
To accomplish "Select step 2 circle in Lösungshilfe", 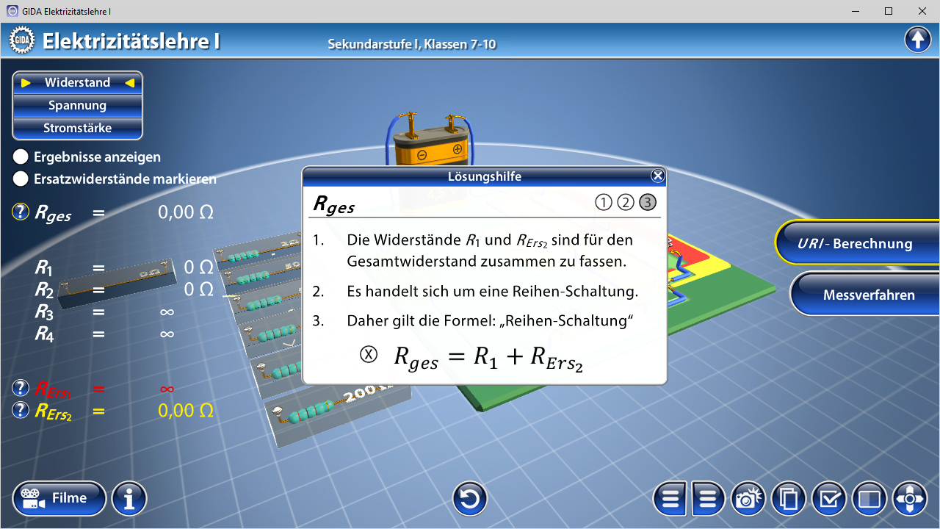I will 625,202.
